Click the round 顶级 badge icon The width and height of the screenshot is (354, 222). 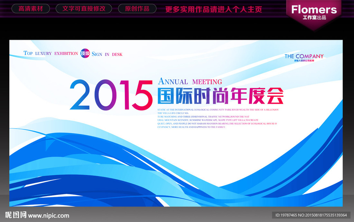(x=85, y=54)
